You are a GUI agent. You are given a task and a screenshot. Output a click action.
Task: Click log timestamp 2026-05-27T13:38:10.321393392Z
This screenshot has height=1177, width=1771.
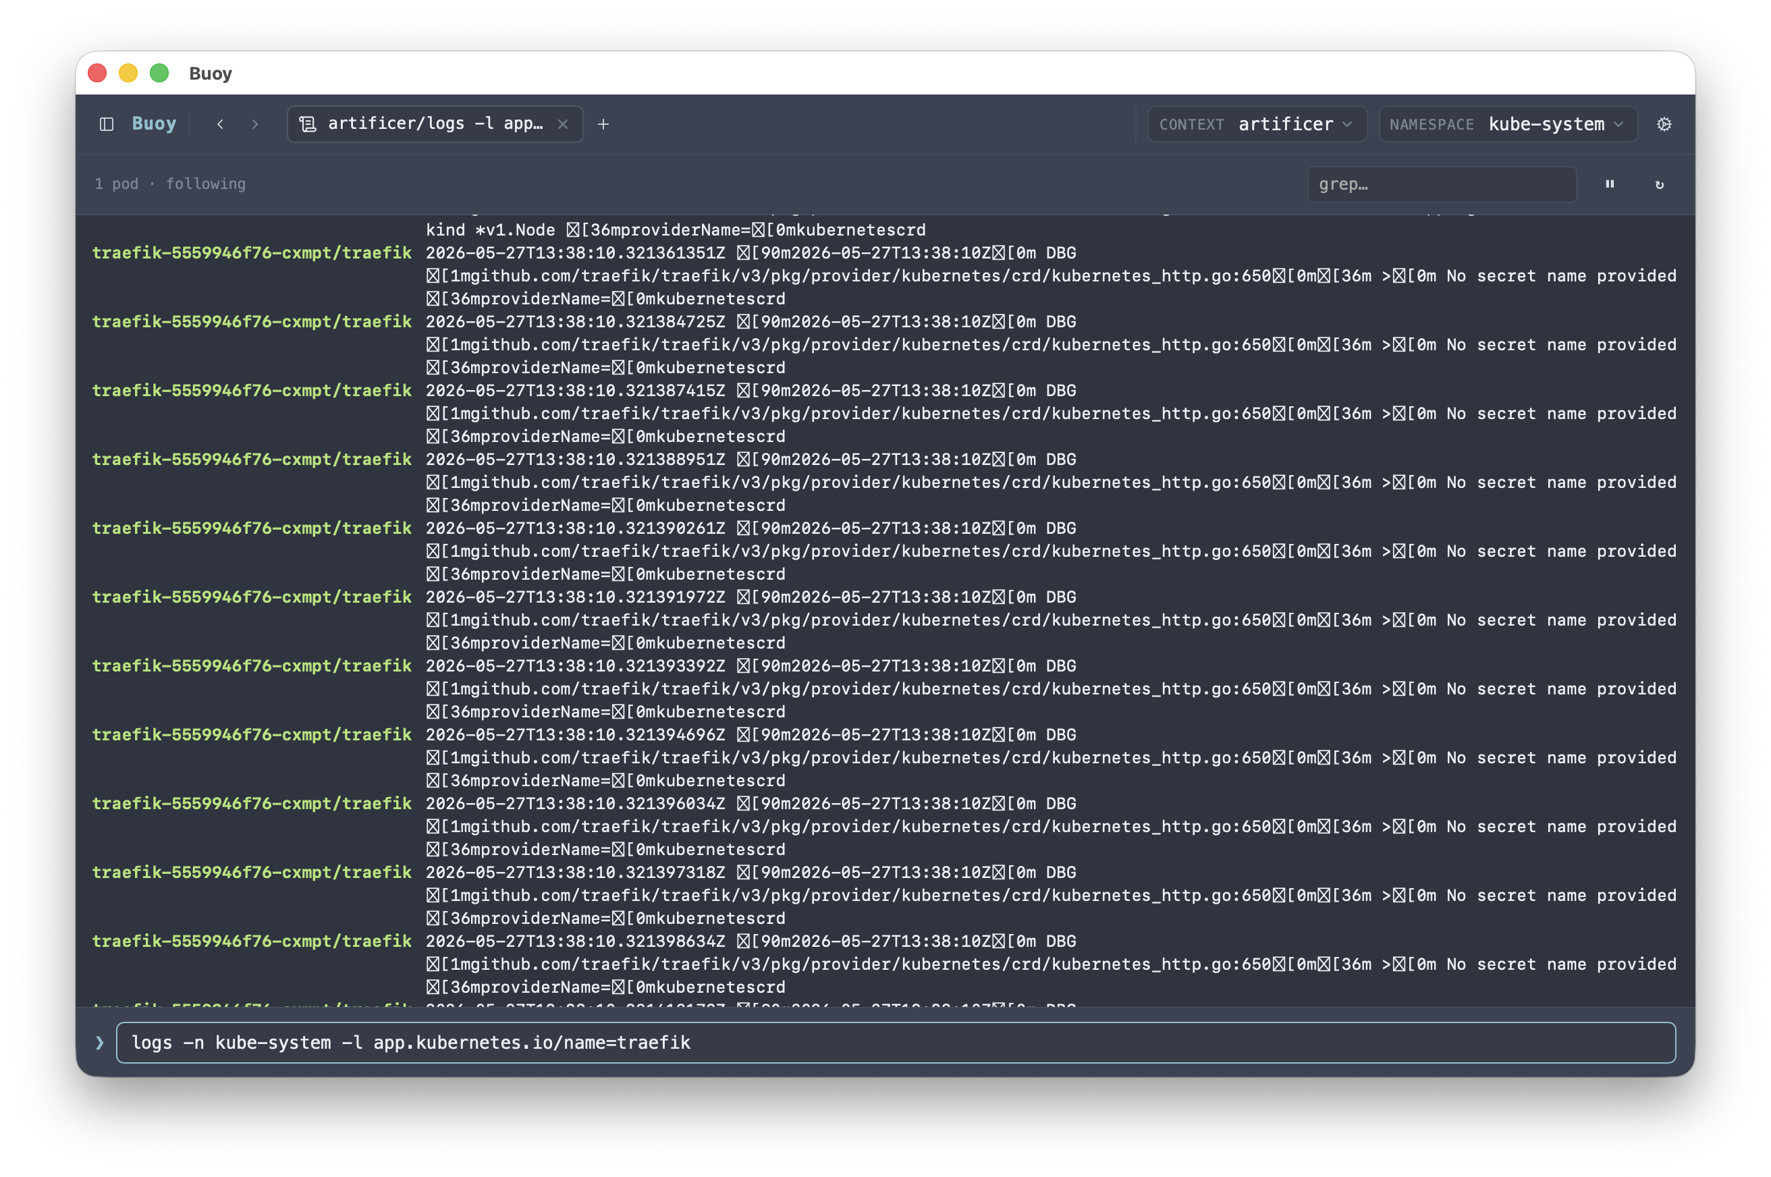point(576,666)
